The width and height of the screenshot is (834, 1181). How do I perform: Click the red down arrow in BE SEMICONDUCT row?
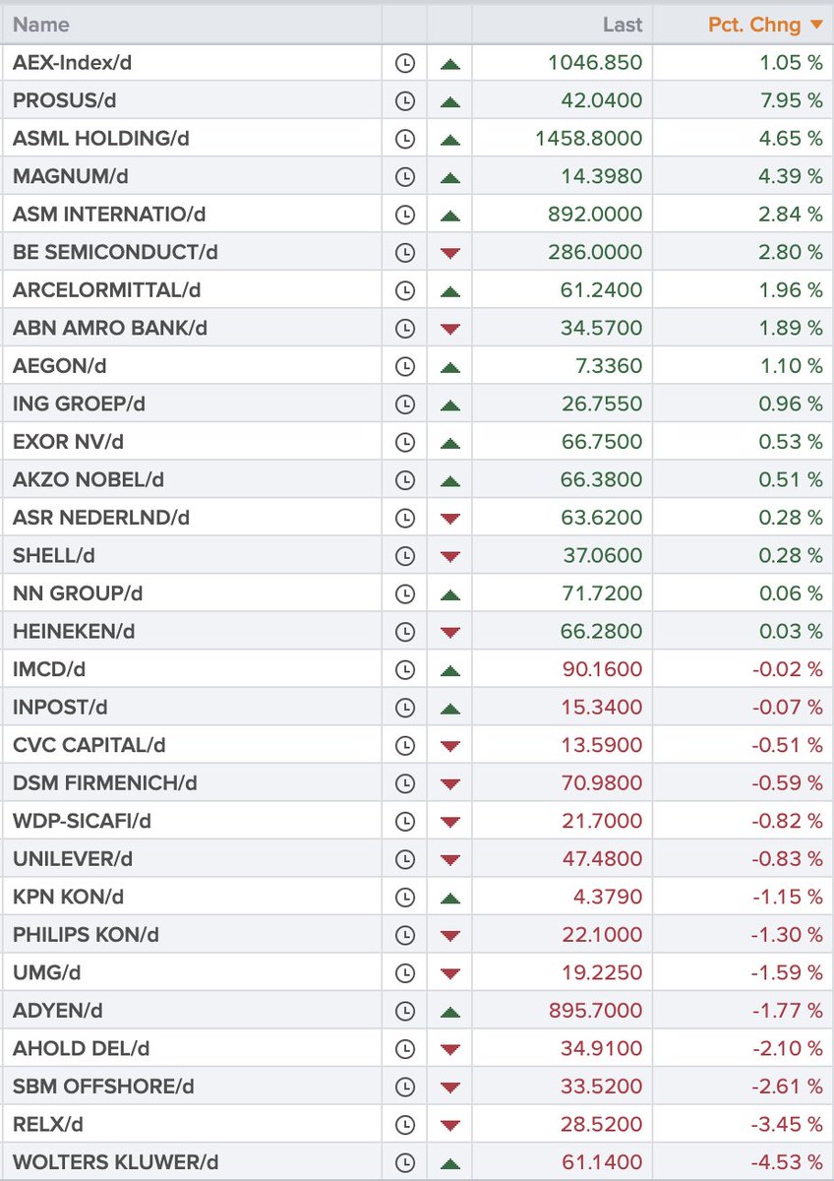tap(450, 253)
